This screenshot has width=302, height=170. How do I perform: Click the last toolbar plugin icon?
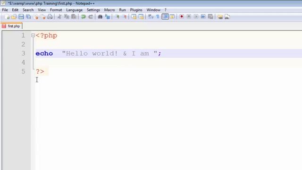point(227,17)
